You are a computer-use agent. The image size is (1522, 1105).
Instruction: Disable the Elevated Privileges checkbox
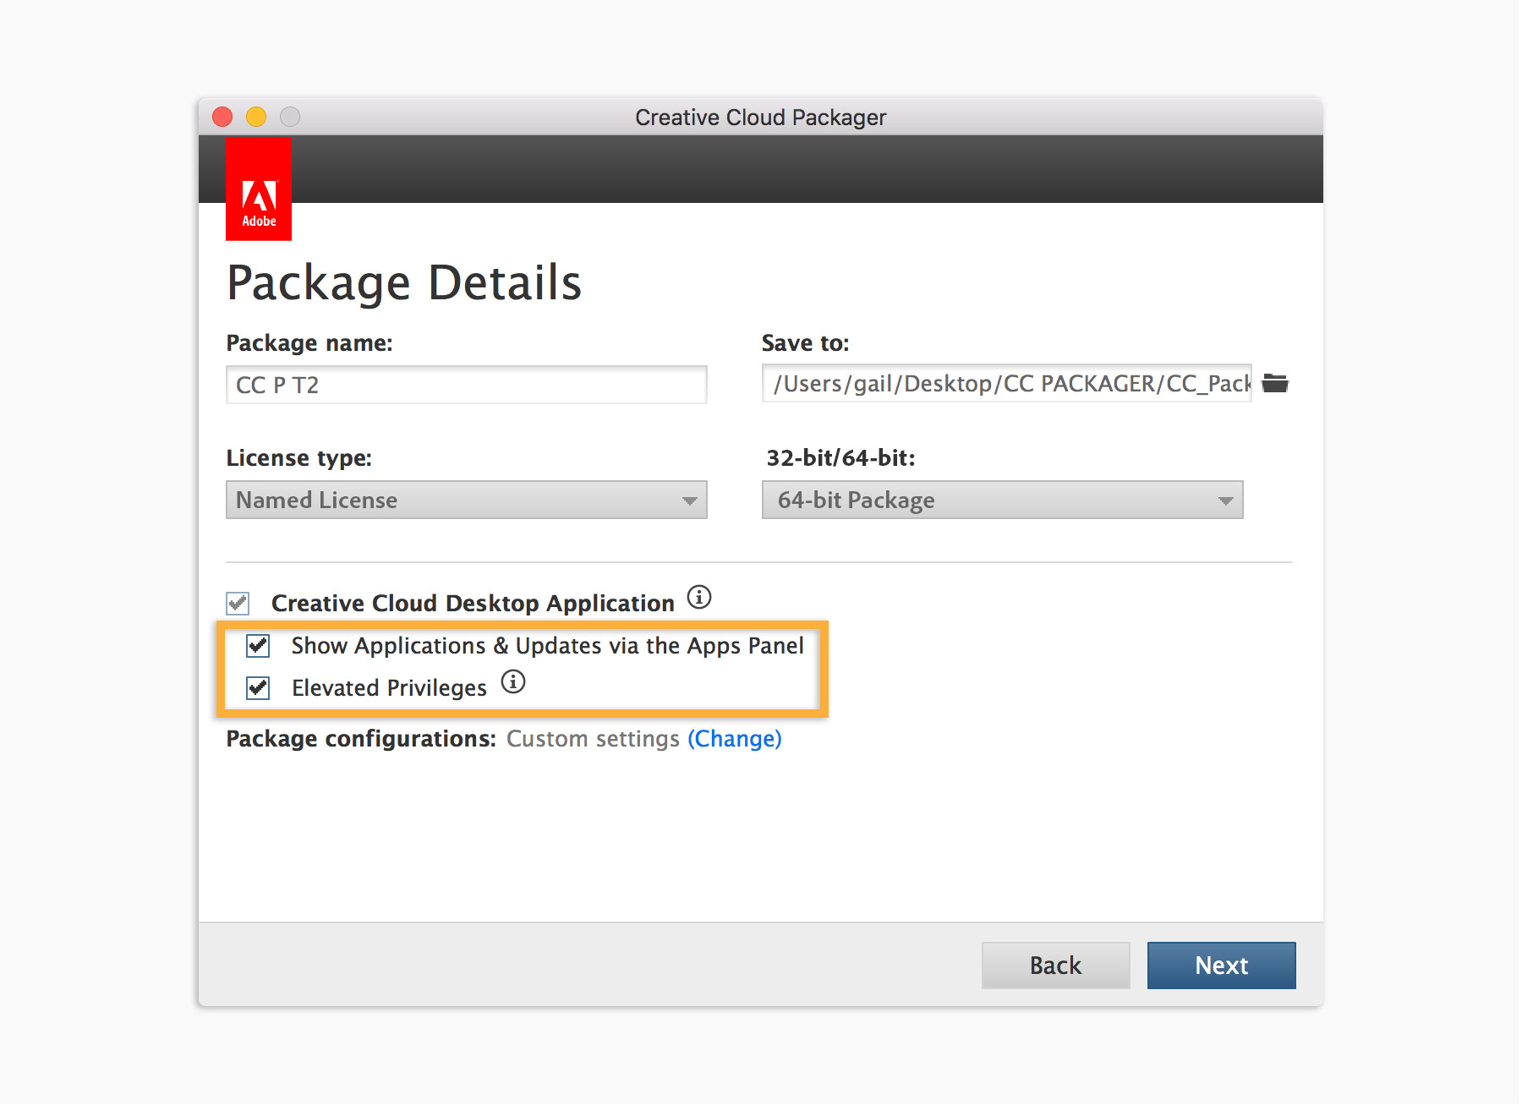[x=258, y=688]
